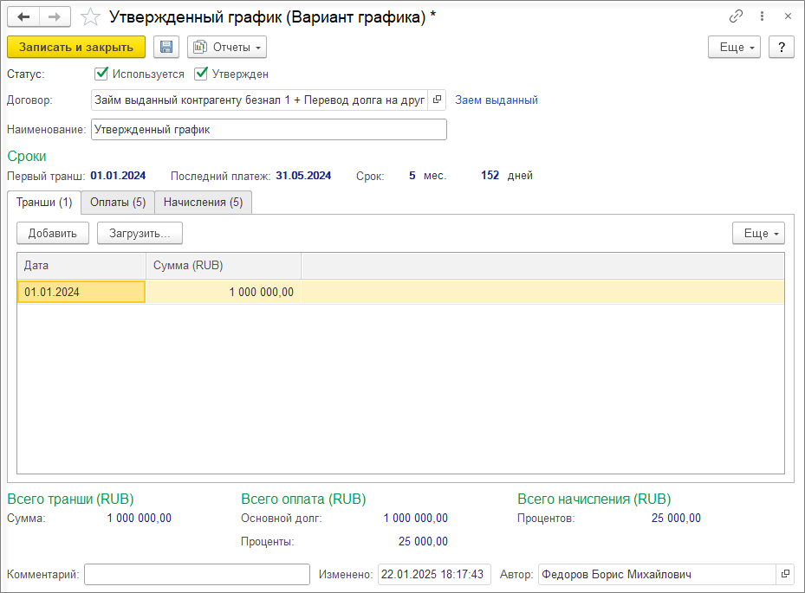Click the Записать и закрыть button
The image size is (805, 593).
[76, 48]
